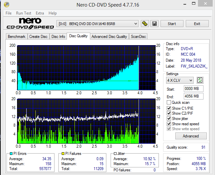Toggle the Show read speed checkbox

click(169, 124)
